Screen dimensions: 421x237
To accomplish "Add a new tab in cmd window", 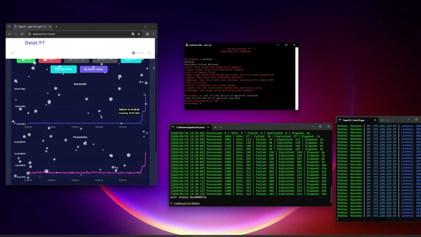I will pyautogui.click(x=215, y=127).
